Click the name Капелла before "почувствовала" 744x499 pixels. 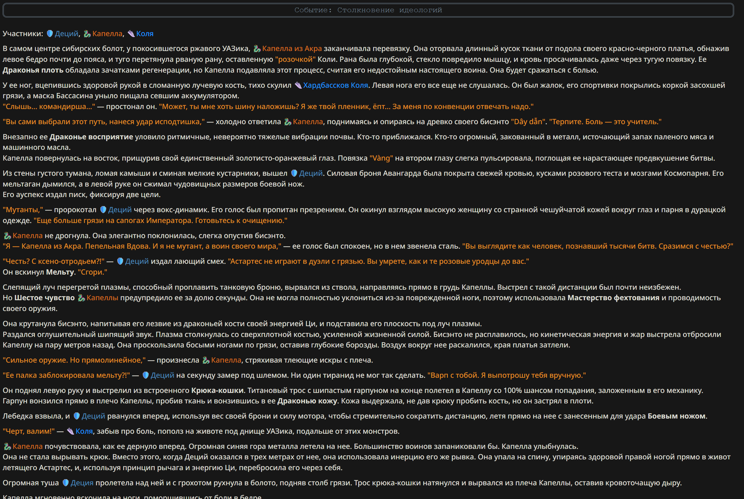tap(27, 446)
